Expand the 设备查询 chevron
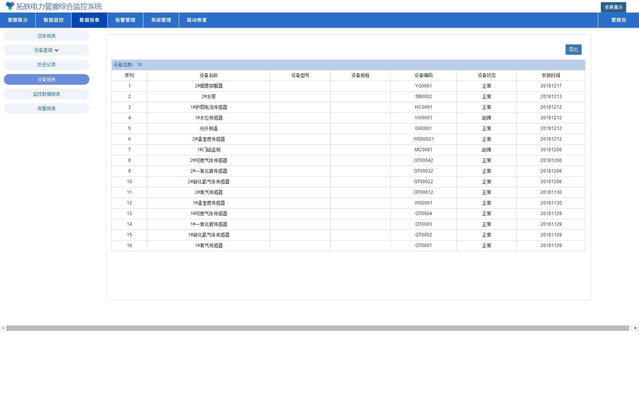The width and height of the screenshot is (639, 399). coord(57,50)
